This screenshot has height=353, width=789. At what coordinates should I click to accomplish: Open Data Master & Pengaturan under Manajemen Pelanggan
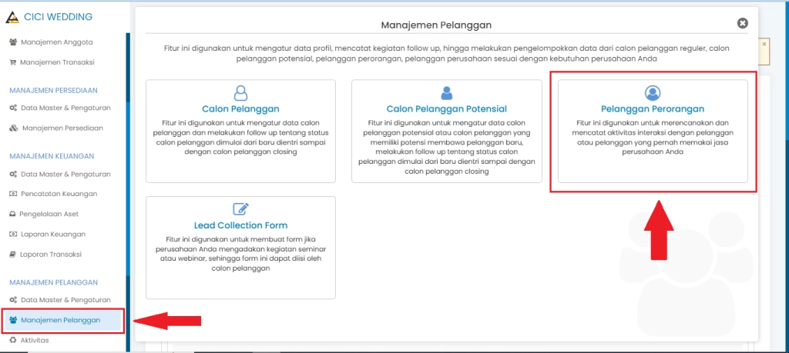click(66, 300)
